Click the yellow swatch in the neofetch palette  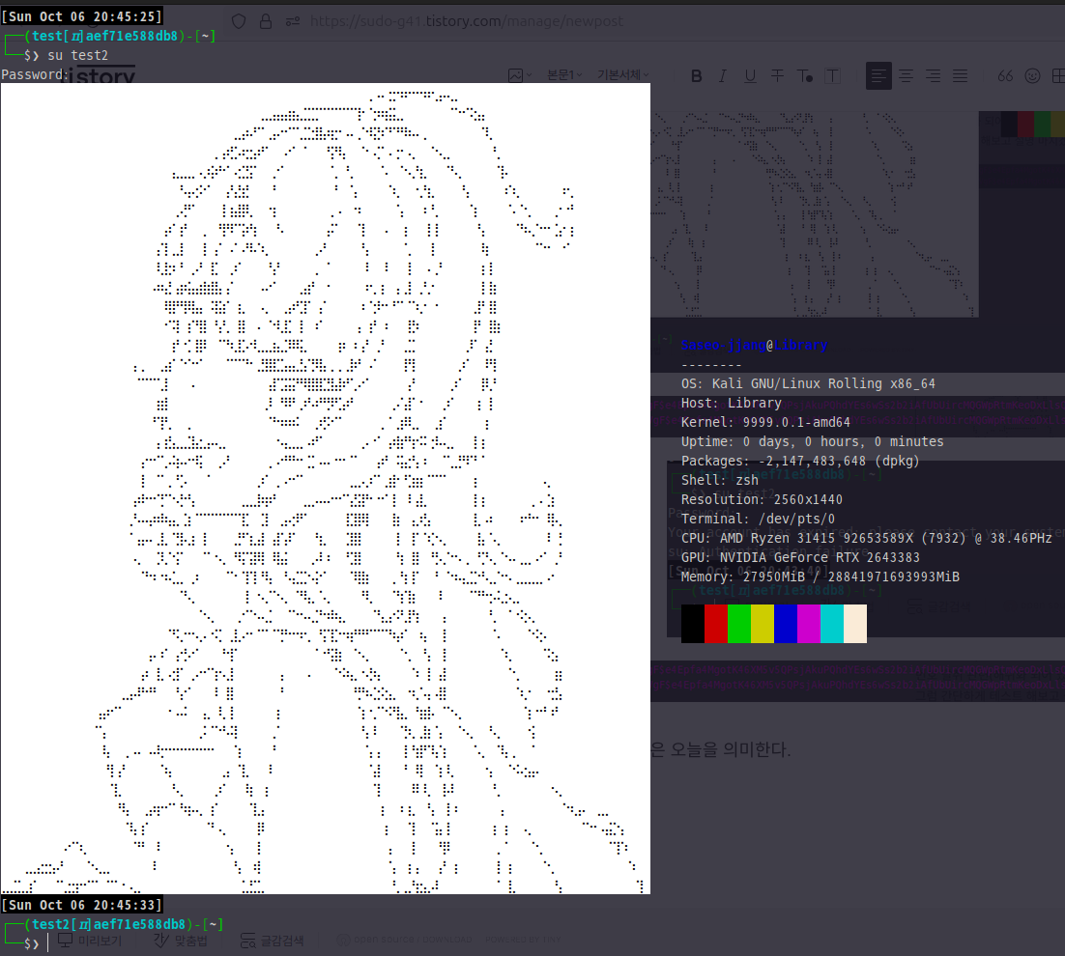[x=763, y=624]
